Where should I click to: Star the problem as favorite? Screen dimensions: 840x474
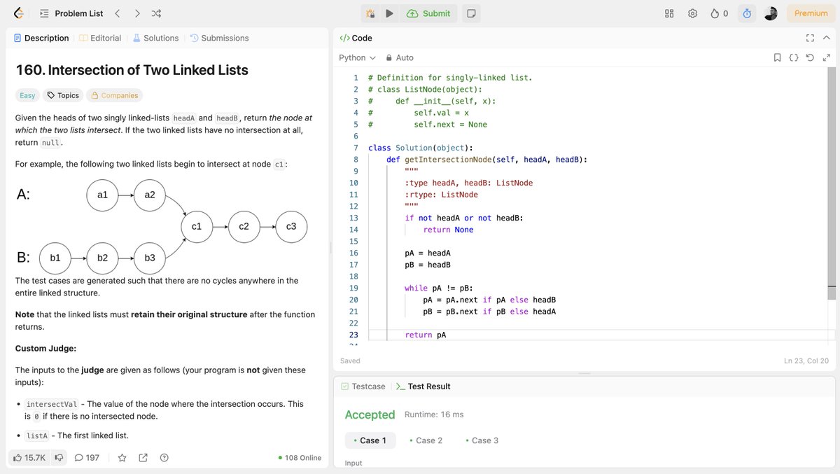coord(122,458)
